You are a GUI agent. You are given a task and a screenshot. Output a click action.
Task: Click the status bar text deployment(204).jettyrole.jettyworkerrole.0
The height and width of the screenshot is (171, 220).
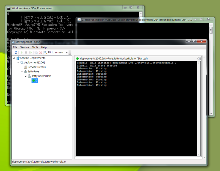tap(39, 162)
